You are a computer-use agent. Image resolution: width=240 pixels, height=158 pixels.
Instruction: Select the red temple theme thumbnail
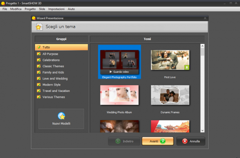tap(170, 126)
